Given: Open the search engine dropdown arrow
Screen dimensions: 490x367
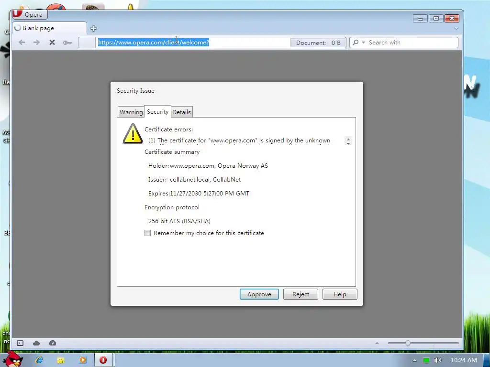Looking at the screenshot, I should coord(363,43).
